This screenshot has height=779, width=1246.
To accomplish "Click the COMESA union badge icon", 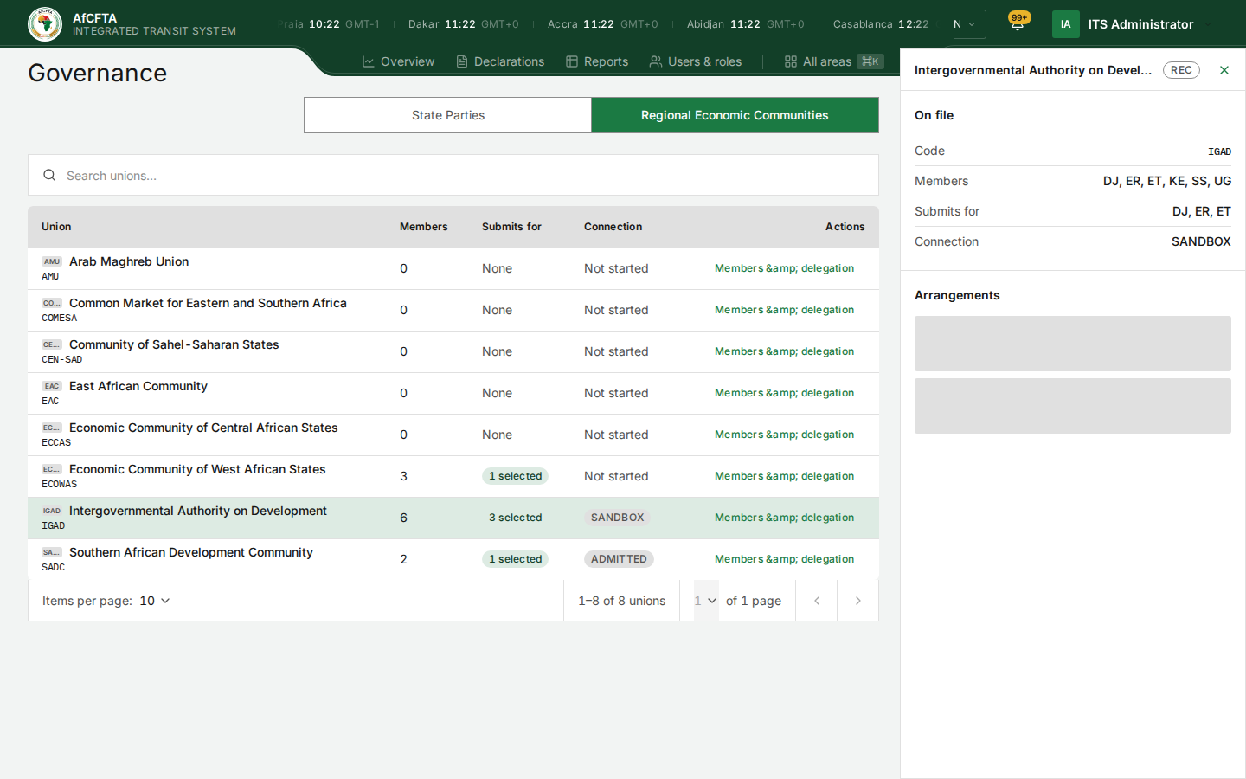I will point(52,303).
